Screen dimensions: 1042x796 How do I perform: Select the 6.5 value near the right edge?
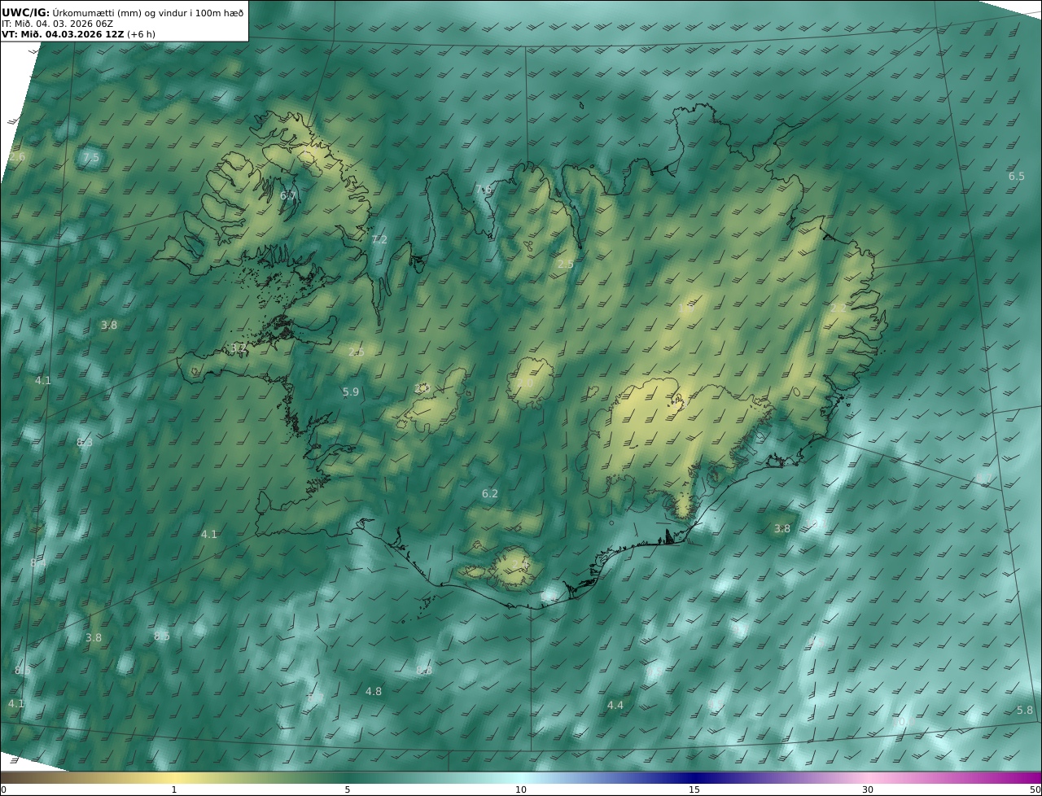1017,176
